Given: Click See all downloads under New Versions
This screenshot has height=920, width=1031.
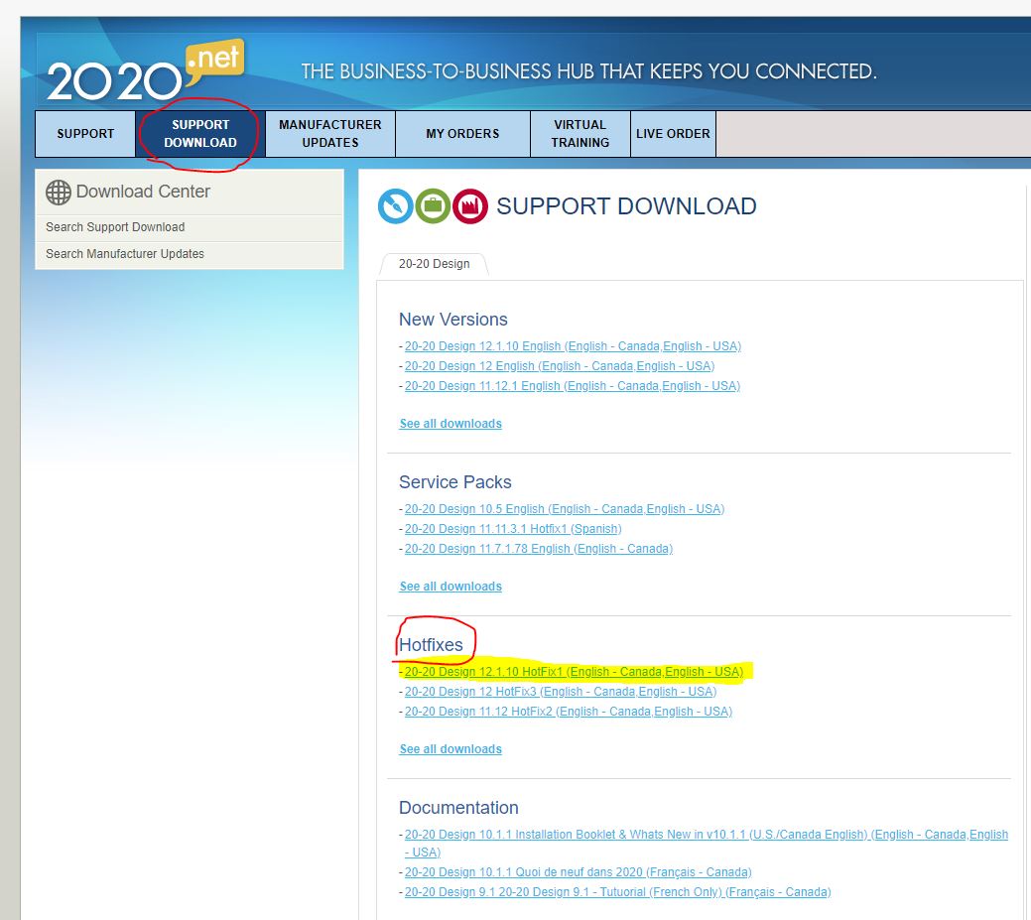Looking at the screenshot, I should (451, 424).
